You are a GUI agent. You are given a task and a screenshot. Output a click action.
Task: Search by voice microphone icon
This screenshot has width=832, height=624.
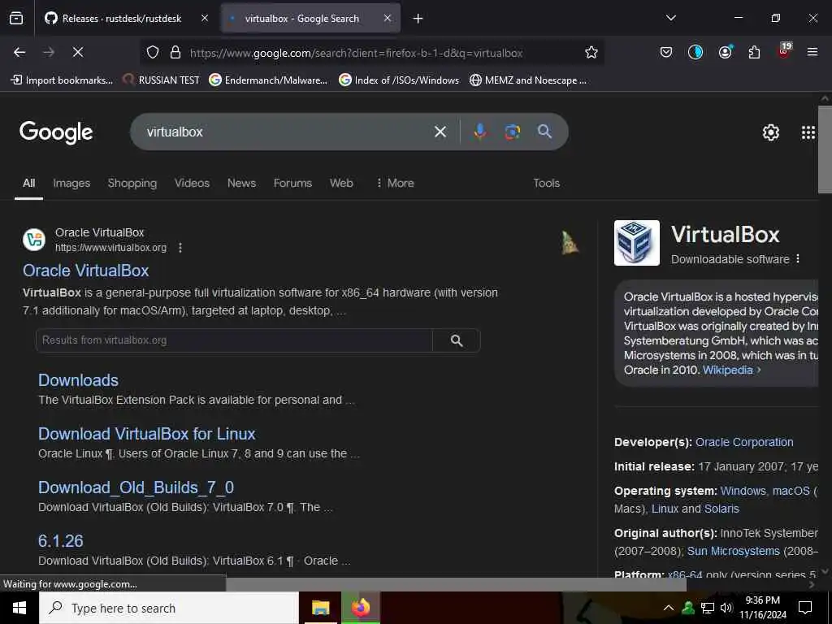click(x=479, y=132)
